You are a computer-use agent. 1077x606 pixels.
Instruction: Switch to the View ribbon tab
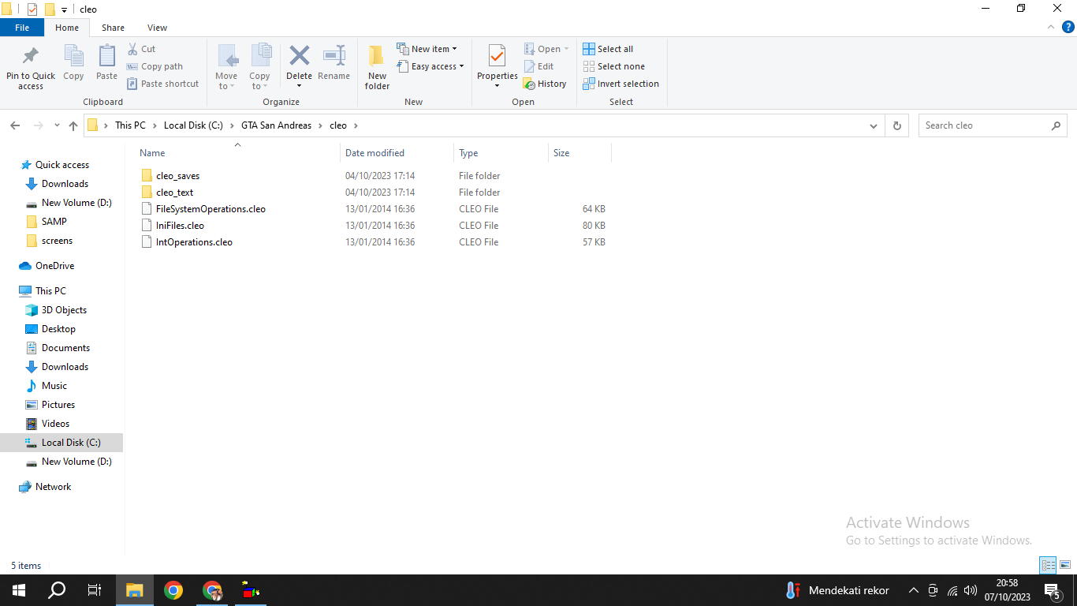click(x=157, y=28)
